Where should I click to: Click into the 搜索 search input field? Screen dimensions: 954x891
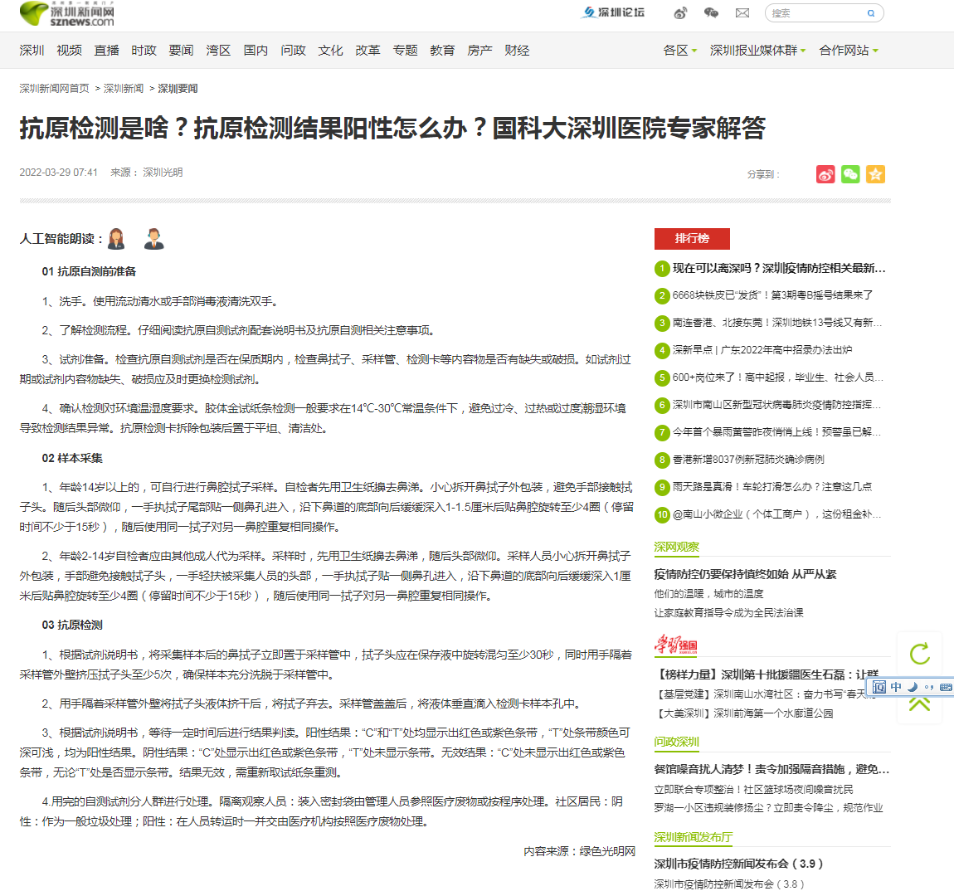pos(817,13)
